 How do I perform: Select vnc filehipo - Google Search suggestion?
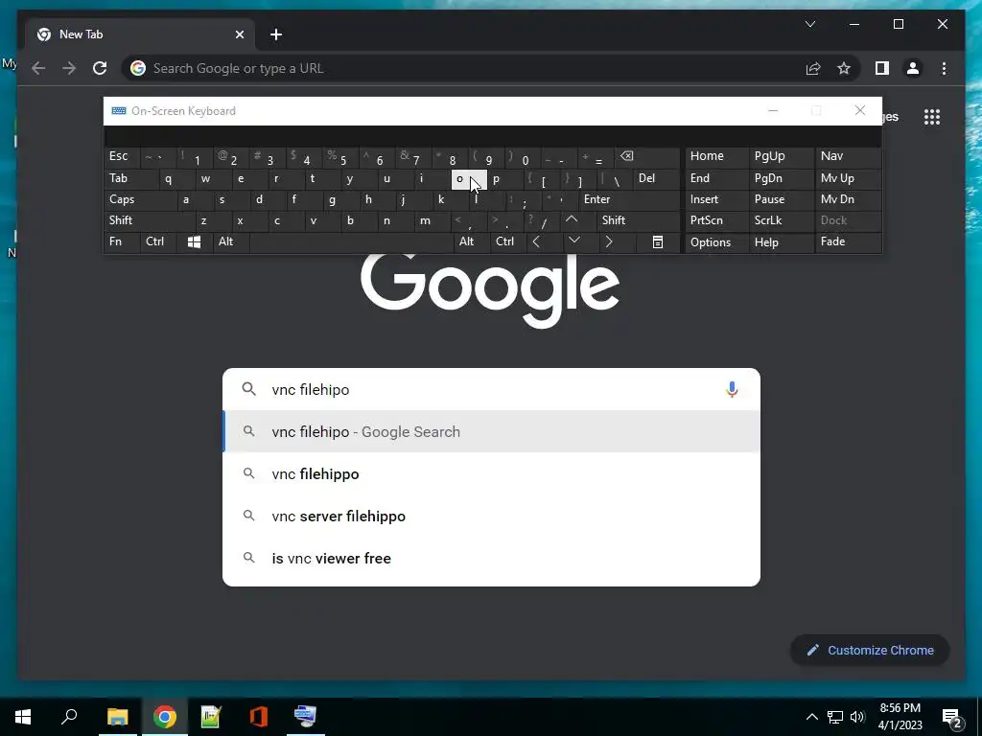pyautogui.click(x=492, y=431)
